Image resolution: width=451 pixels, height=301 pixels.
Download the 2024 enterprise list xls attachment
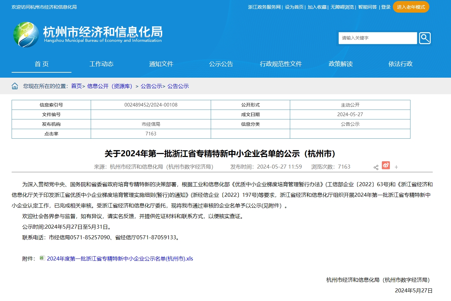pos(120,259)
